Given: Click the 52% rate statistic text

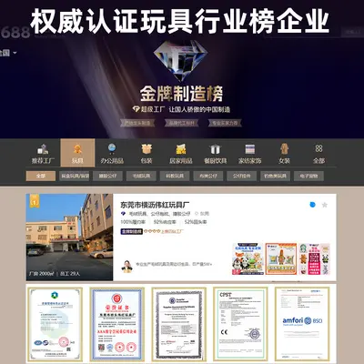Looking at the screenshot, I should tap(196, 222).
